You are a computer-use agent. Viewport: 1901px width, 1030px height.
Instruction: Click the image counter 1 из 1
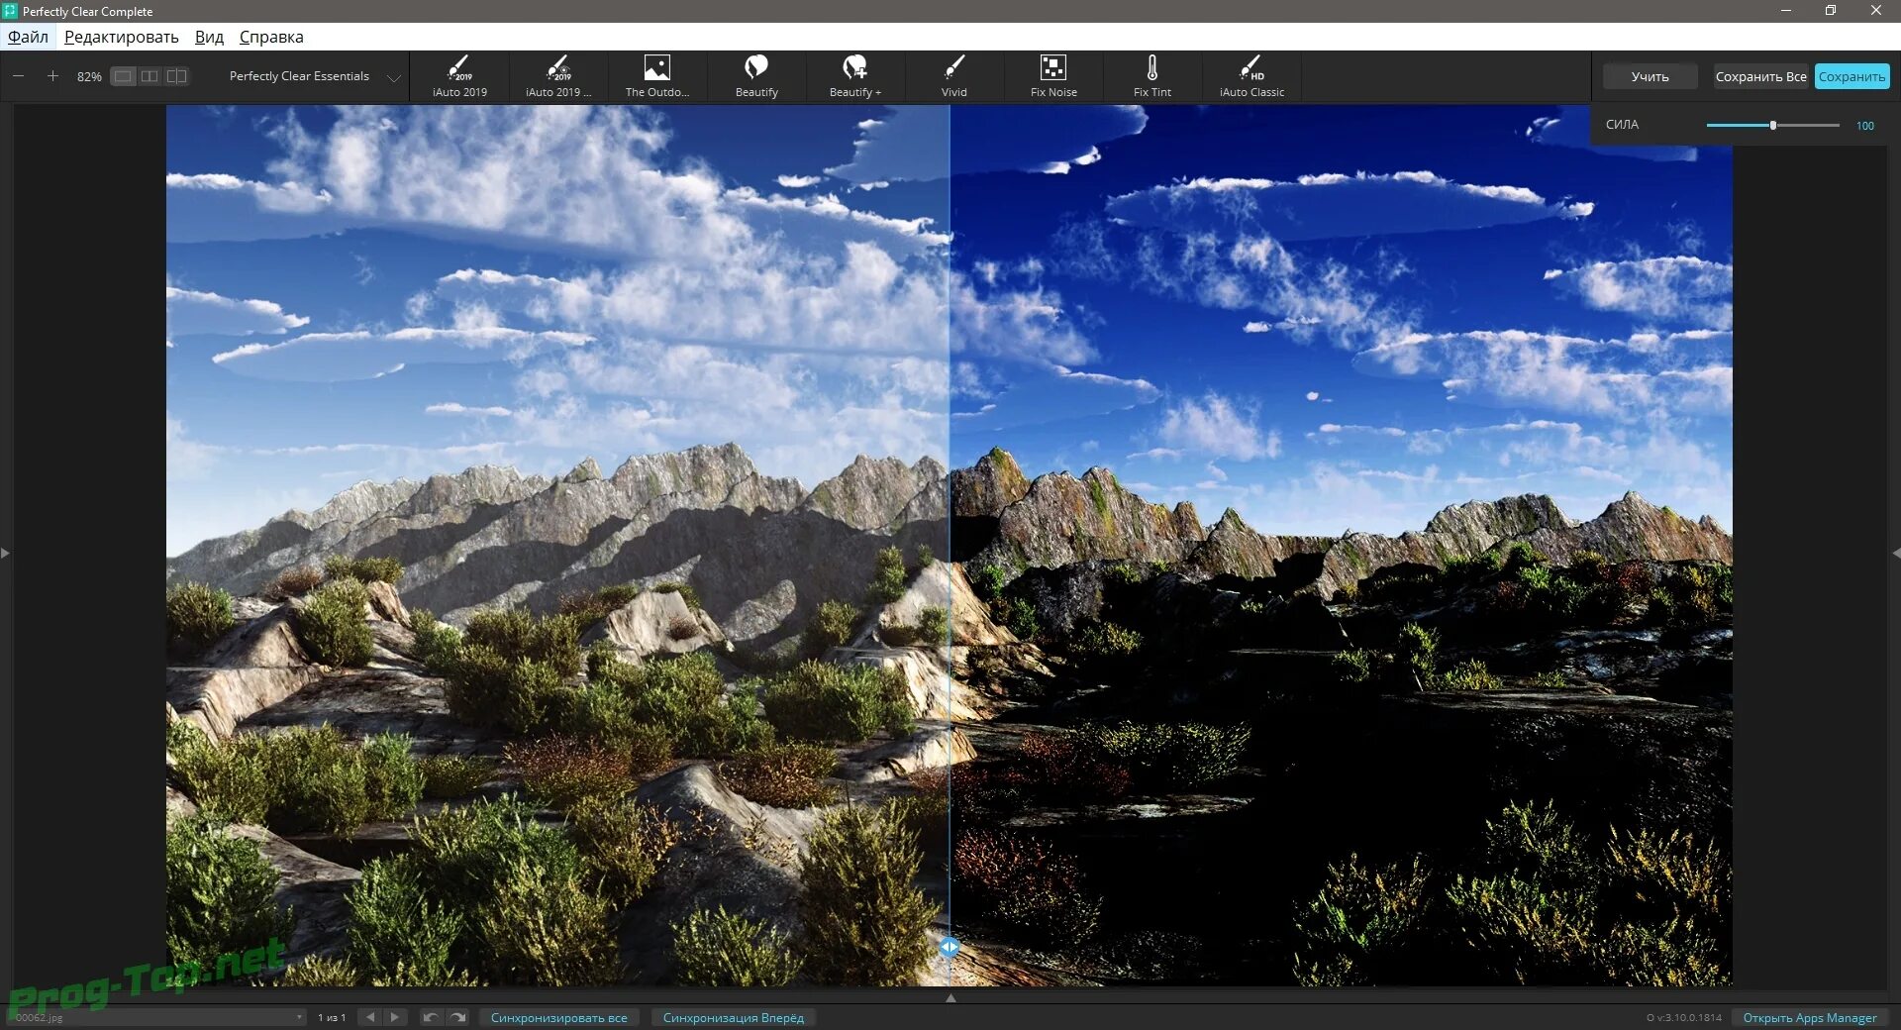click(332, 1017)
